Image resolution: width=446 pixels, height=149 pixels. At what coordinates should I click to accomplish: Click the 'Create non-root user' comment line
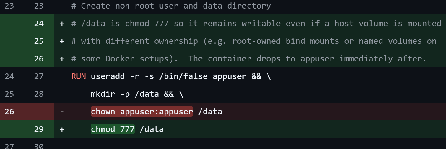(x=171, y=6)
